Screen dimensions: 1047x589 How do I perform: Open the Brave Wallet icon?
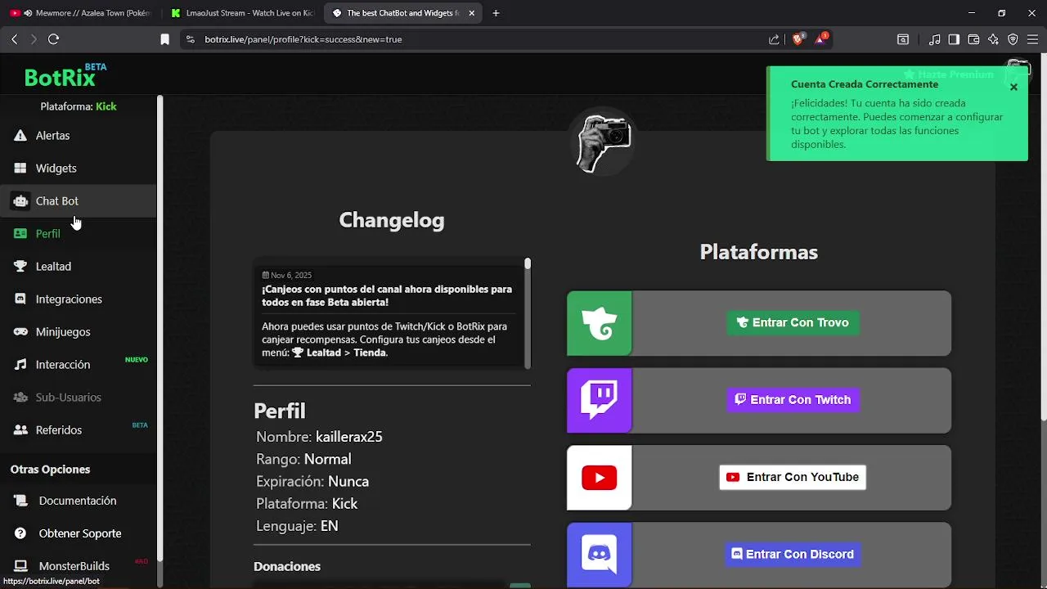tap(973, 39)
